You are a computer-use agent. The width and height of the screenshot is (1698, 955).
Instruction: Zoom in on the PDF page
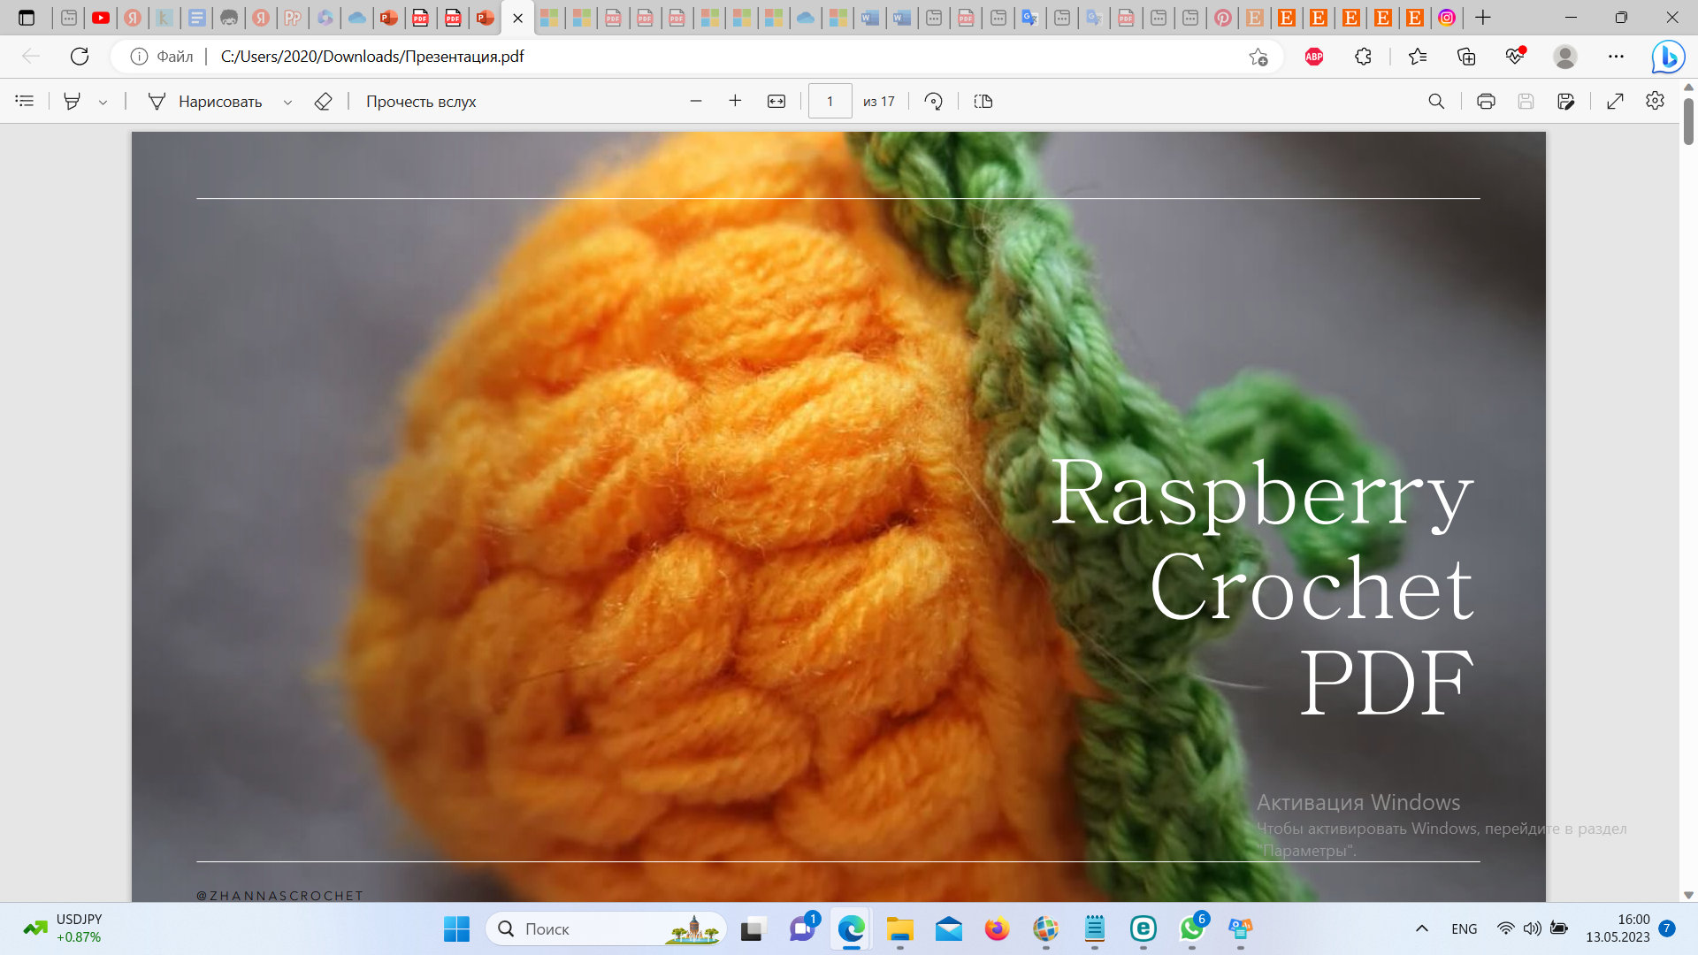pyautogui.click(x=735, y=101)
